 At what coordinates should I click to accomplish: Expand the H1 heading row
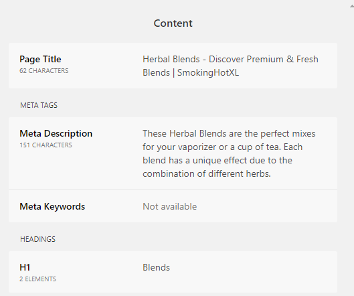click(173, 272)
